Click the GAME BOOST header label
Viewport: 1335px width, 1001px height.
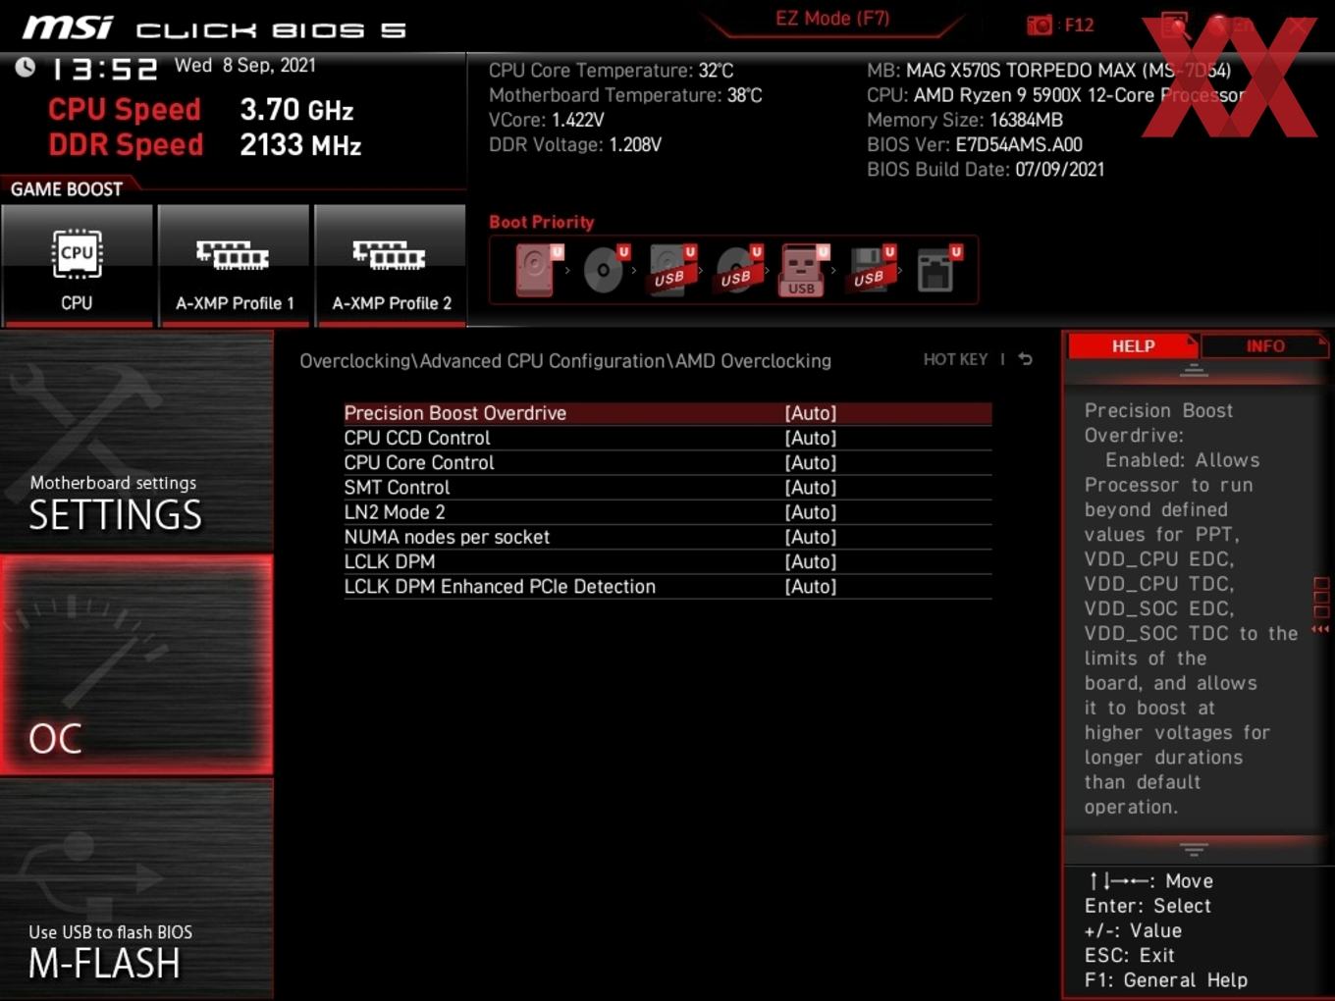pyautogui.click(x=67, y=189)
